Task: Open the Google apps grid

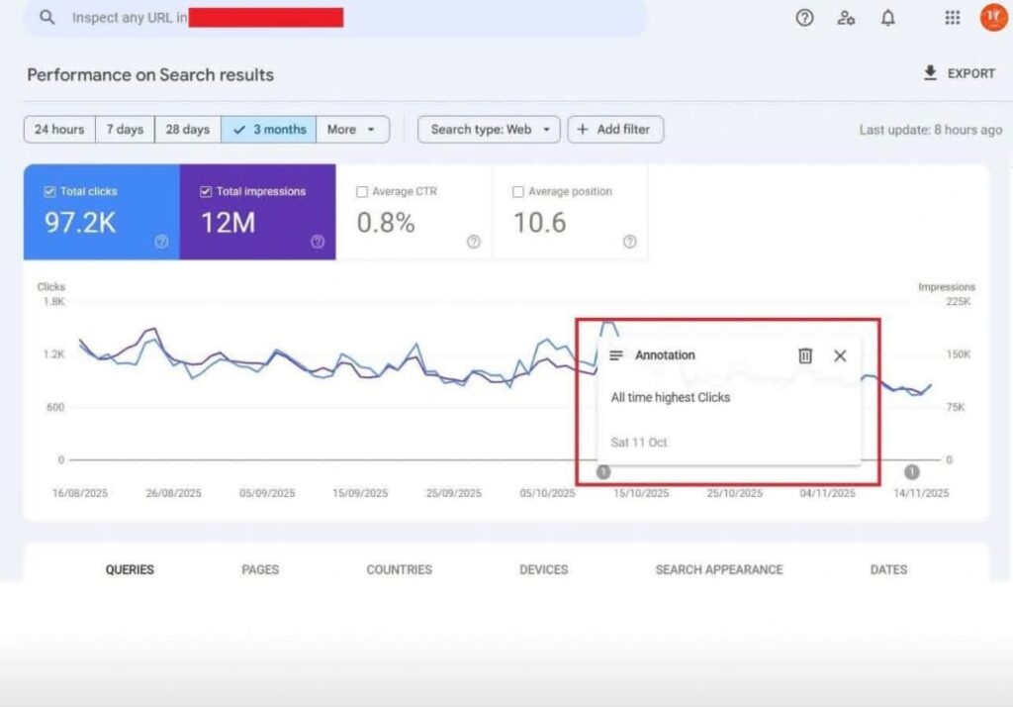Action: [x=952, y=18]
